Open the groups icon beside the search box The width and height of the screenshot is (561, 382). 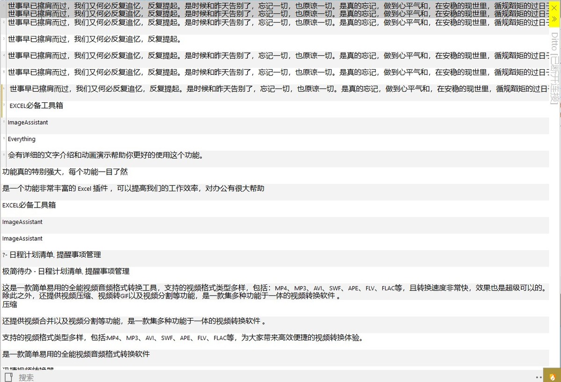(x=8, y=377)
